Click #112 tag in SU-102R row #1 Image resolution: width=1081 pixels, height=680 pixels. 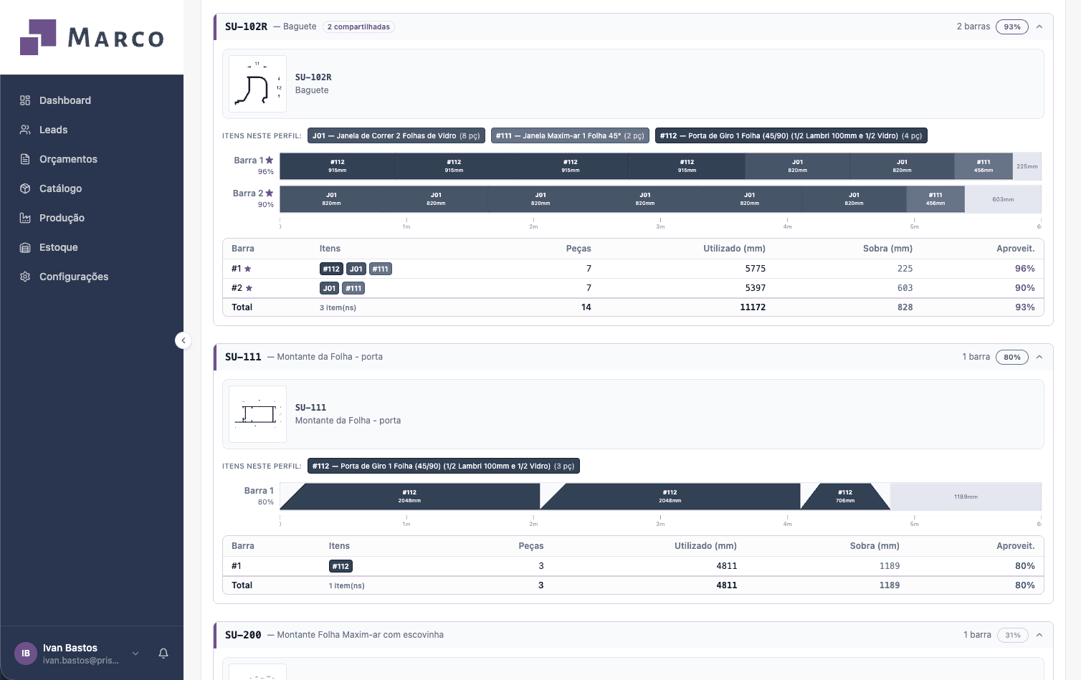(331, 269)
